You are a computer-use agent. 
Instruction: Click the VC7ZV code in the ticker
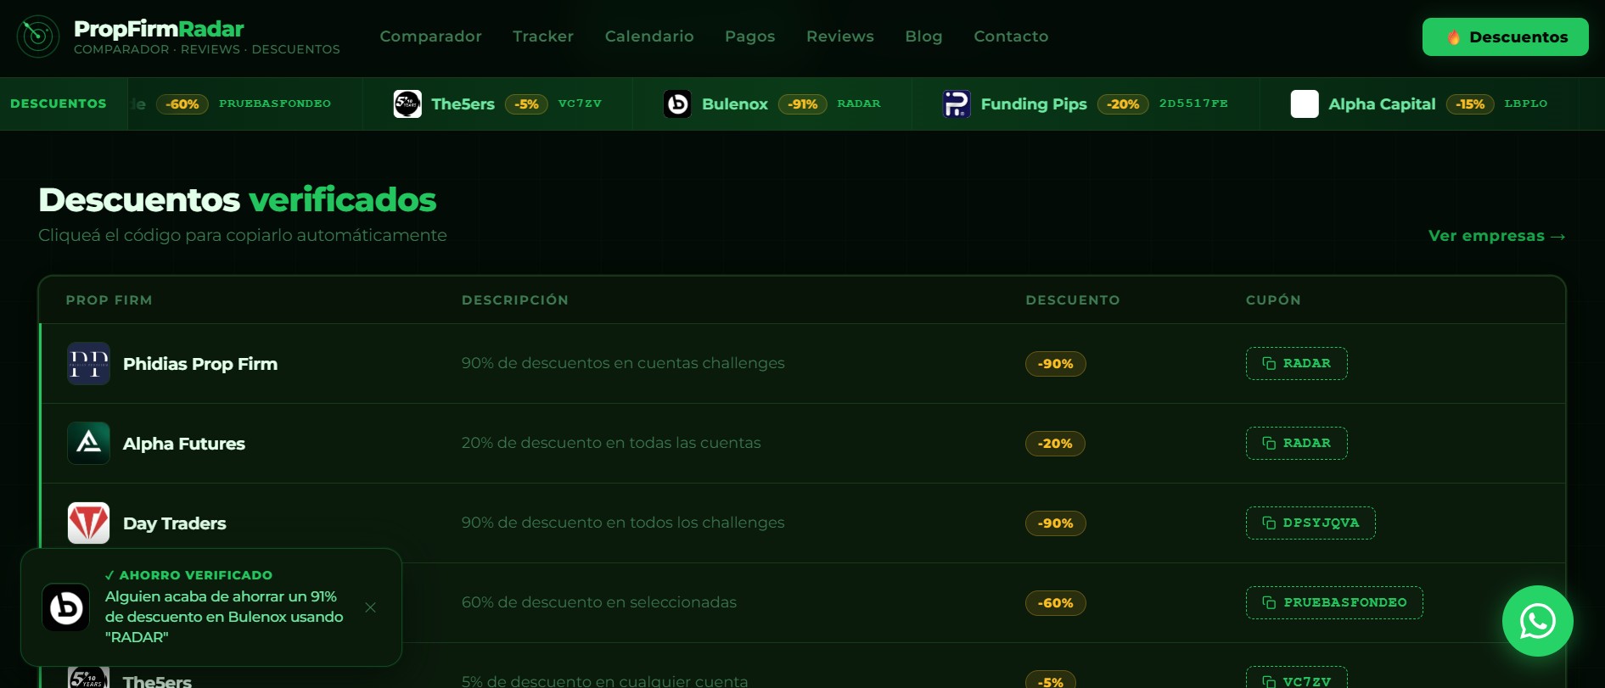(580, 103)
